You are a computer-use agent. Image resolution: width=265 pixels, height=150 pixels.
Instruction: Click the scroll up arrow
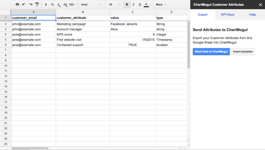click(189, 141)
